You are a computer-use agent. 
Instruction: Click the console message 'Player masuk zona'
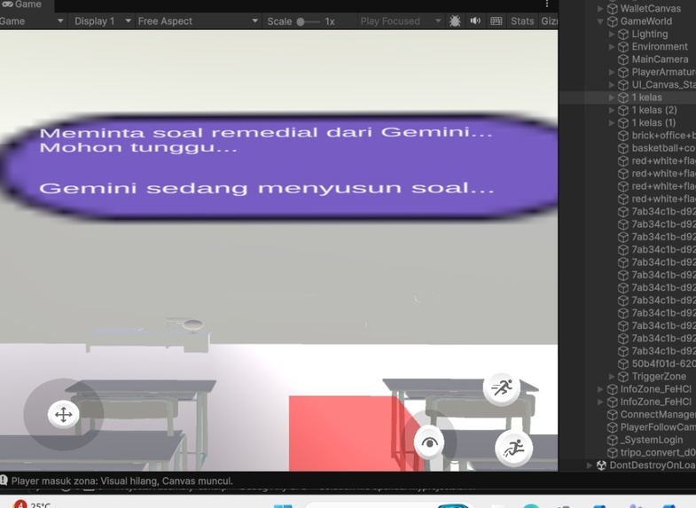coord(122,481)
